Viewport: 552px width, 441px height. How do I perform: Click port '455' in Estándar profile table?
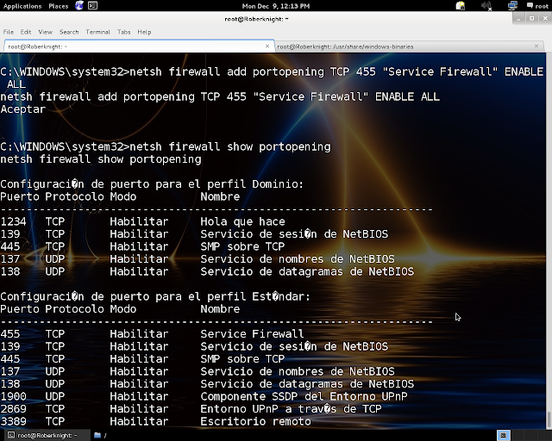[10, 333]
